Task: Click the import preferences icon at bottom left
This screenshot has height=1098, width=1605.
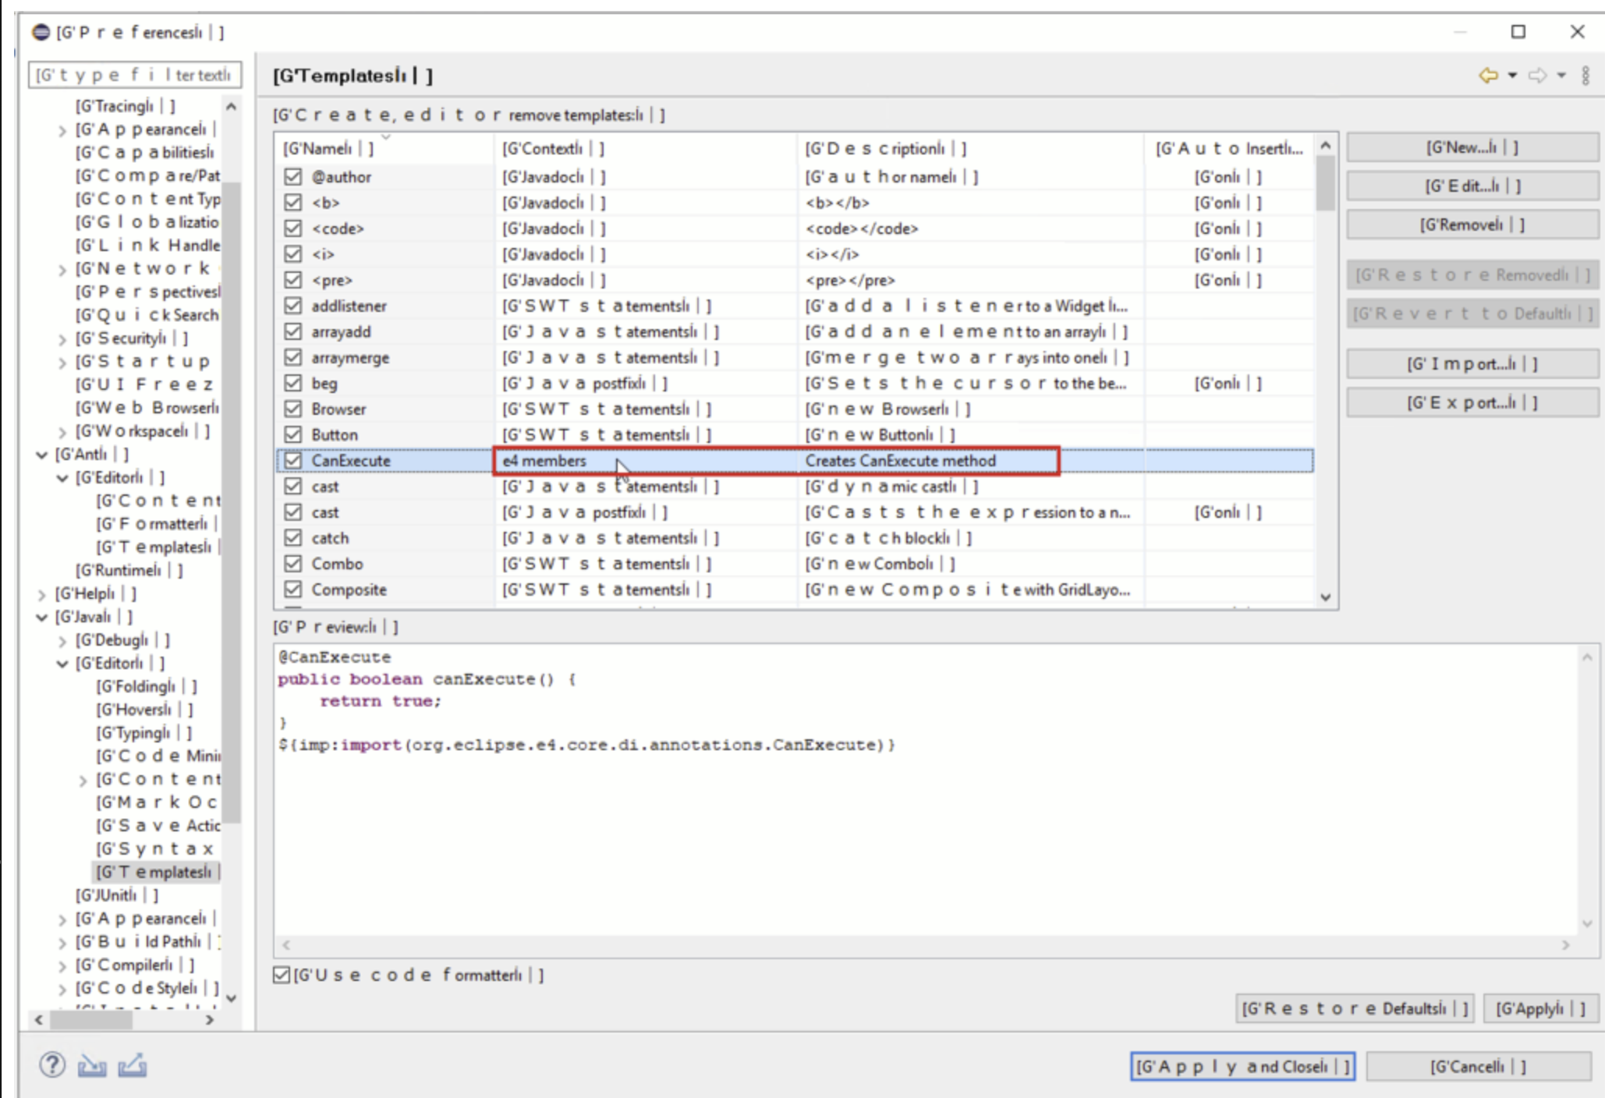Action: click(92, 1065)
